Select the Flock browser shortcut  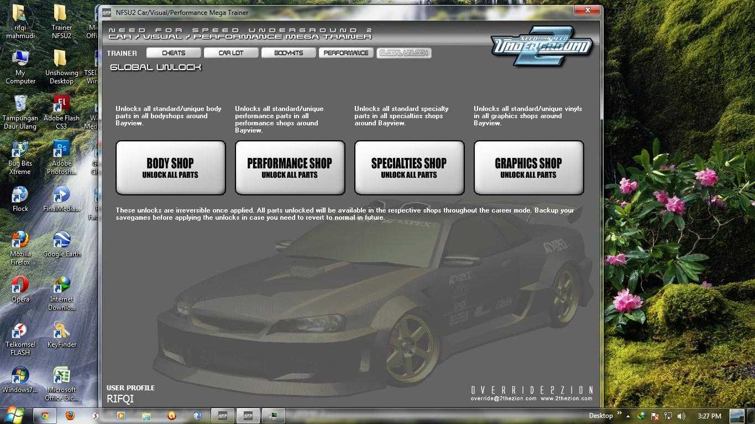[20, 199]
